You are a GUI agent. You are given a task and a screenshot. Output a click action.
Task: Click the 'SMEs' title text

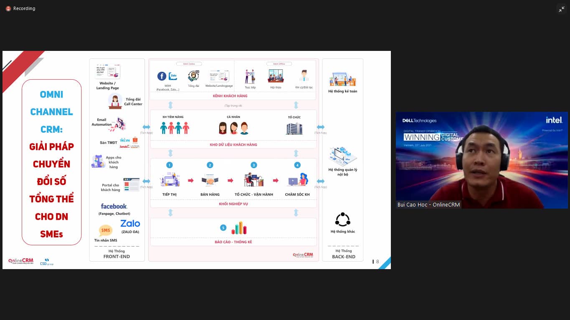tap(51, 234)
